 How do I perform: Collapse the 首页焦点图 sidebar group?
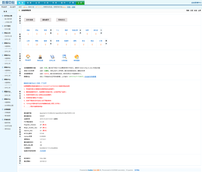click(x=3, y=16)
